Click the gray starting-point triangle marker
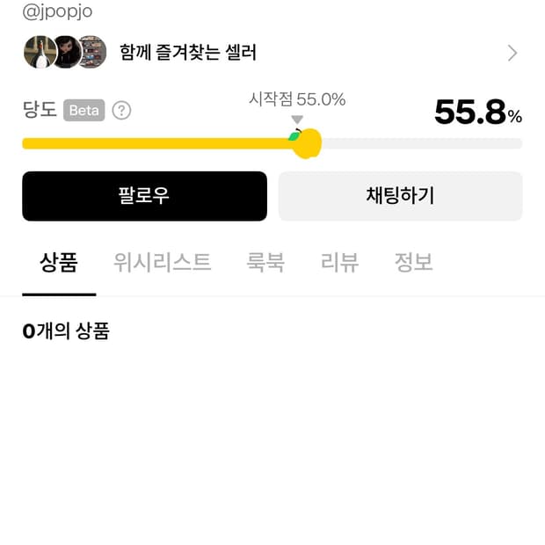 coord(297,120)
